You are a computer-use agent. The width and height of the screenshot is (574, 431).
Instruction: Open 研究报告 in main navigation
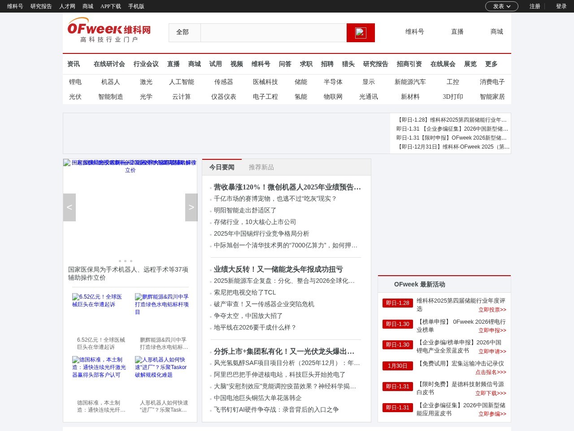click(375, 64)
